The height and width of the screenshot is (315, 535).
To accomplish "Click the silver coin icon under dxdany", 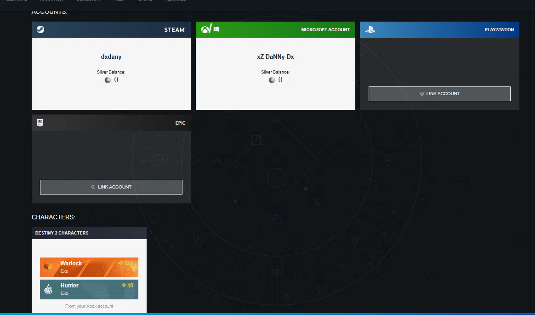I will coord(108,80).
